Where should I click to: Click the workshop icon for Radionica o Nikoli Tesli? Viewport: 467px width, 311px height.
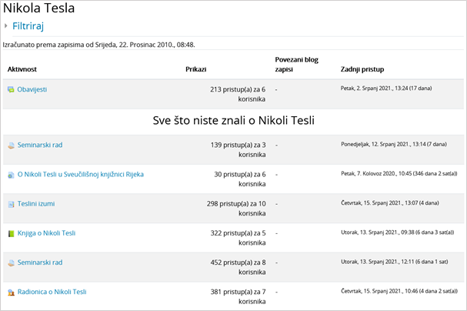pos(11,292)
